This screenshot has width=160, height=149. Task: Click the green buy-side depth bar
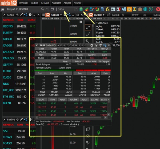click(x=55, y=70)
